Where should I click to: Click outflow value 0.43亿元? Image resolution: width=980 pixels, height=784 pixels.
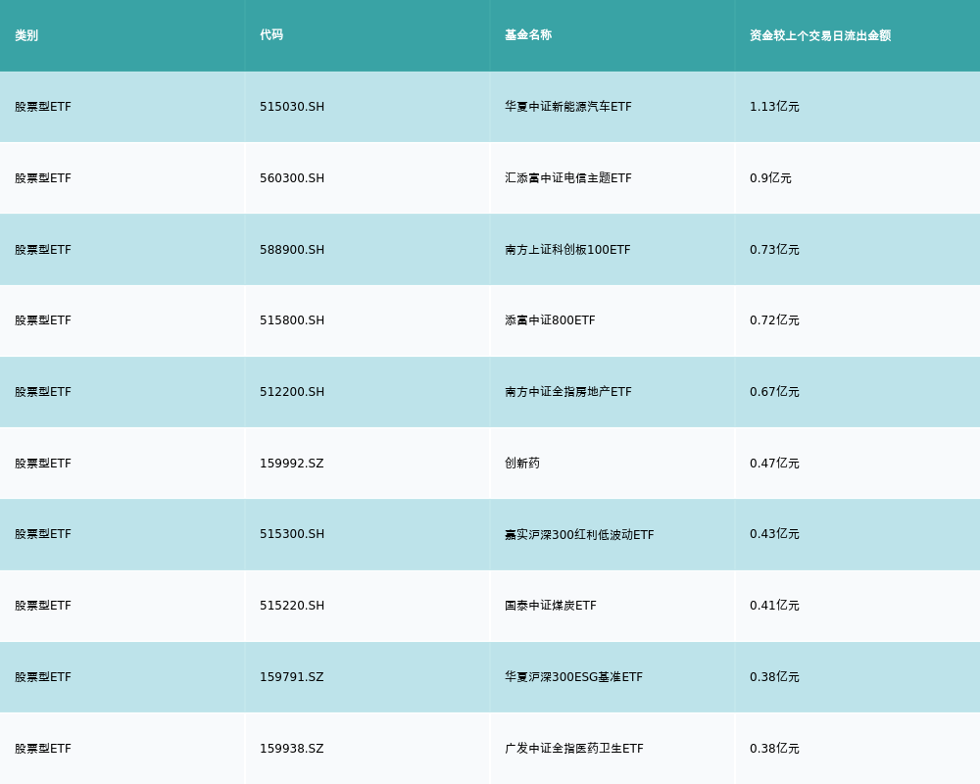coord(774,534)
